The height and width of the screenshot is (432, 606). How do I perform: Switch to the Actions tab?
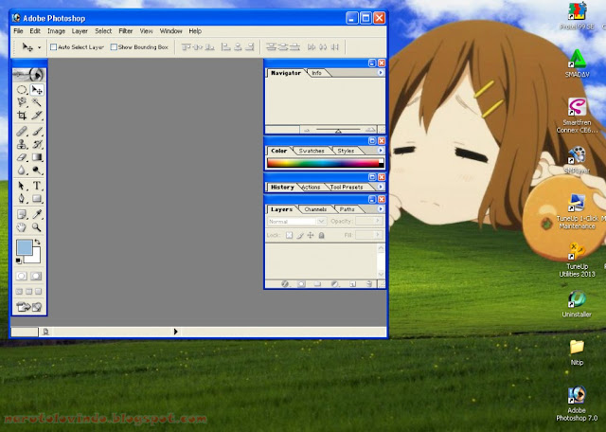312,188
